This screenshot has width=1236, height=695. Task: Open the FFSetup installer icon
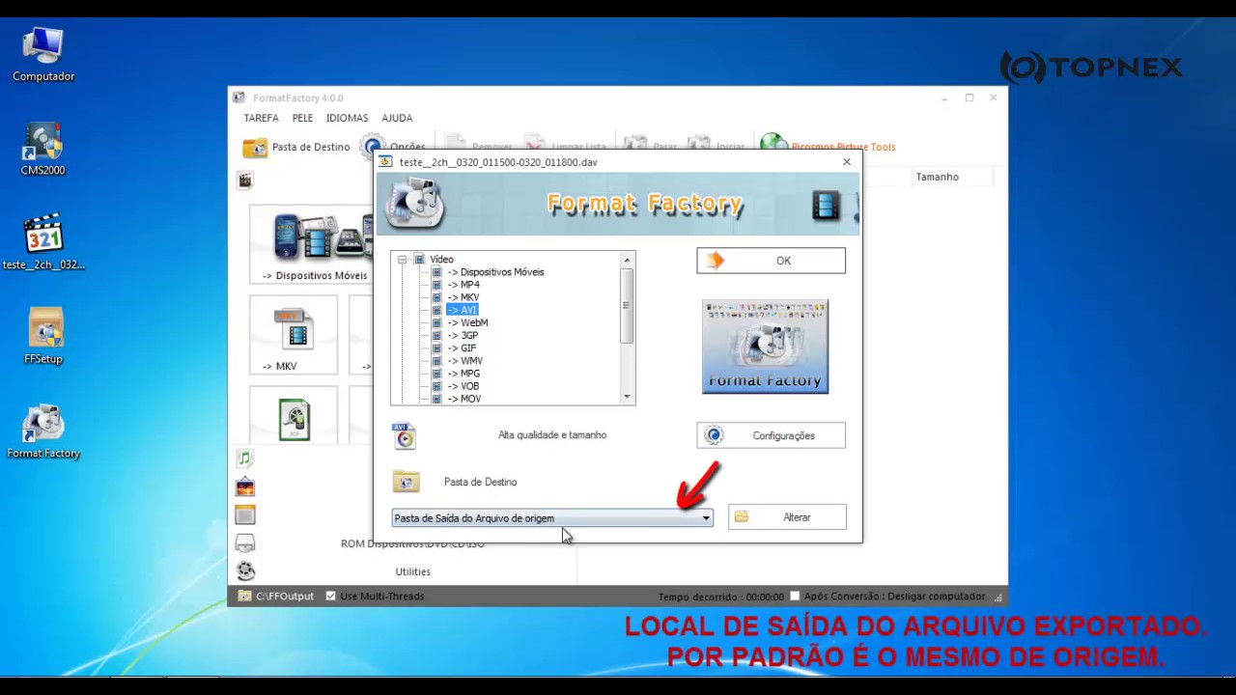43,336
